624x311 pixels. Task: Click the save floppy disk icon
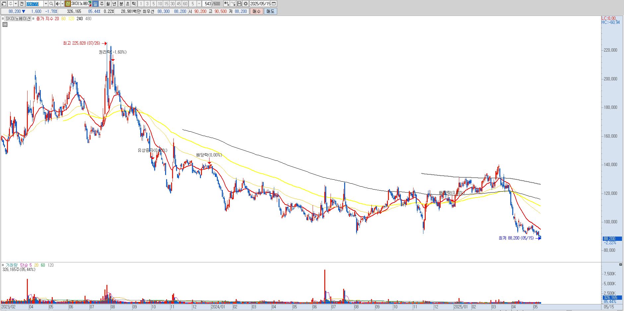(239, 4)
